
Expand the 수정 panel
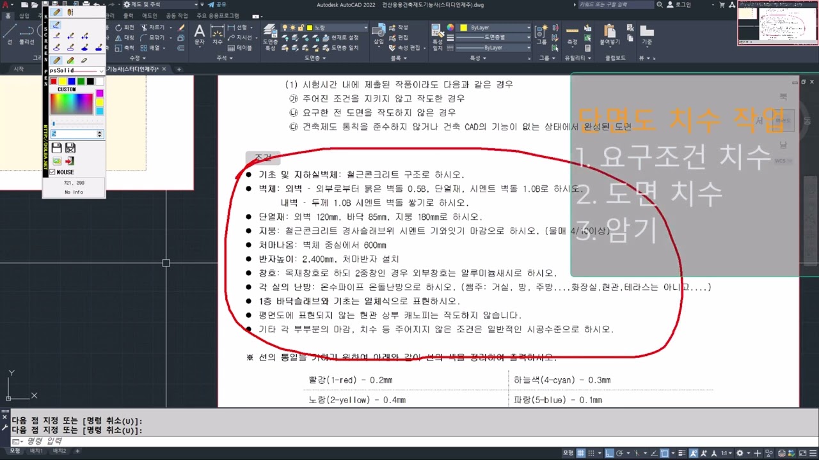[137, 58]
